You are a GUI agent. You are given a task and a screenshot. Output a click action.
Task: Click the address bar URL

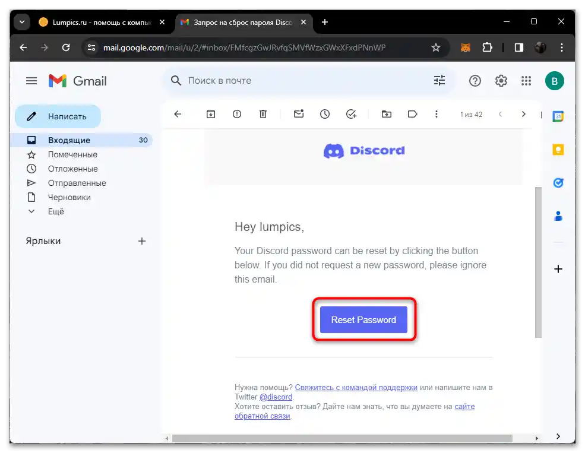(244, 47)
